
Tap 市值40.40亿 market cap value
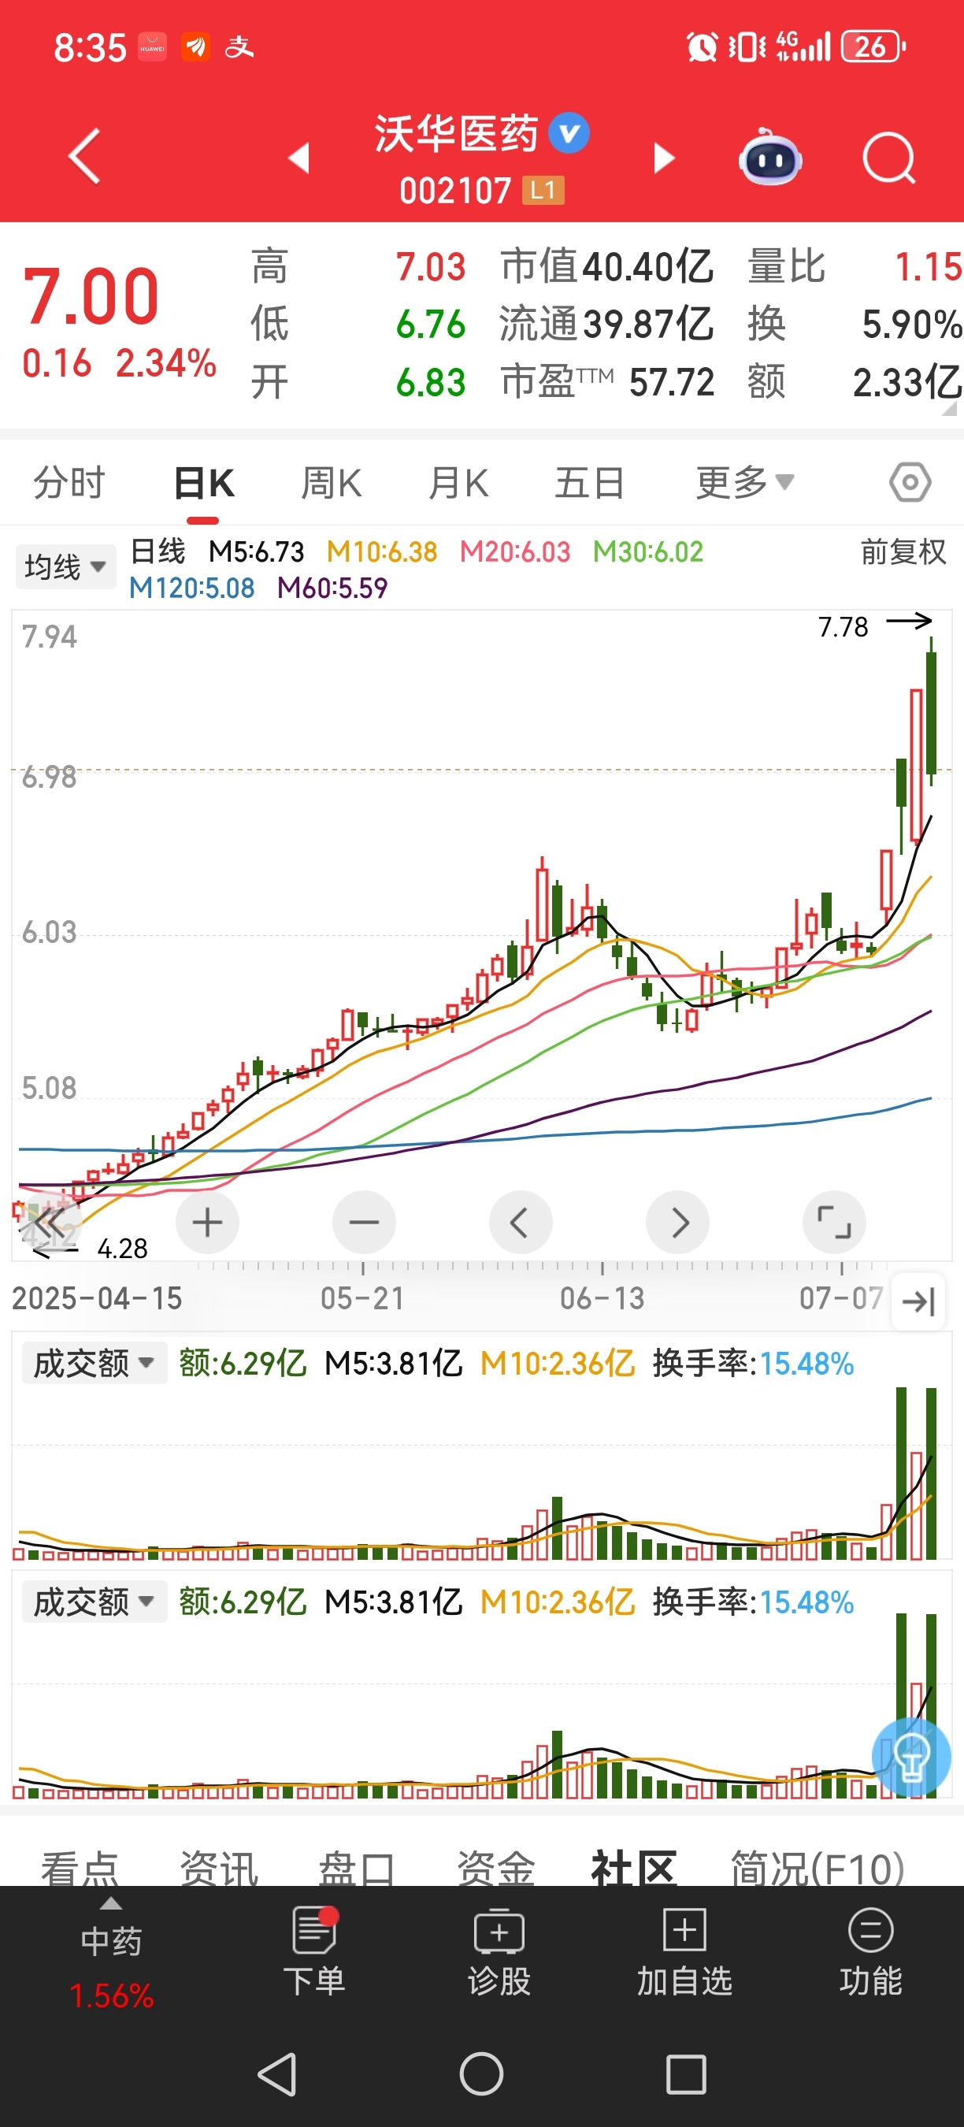606,267
